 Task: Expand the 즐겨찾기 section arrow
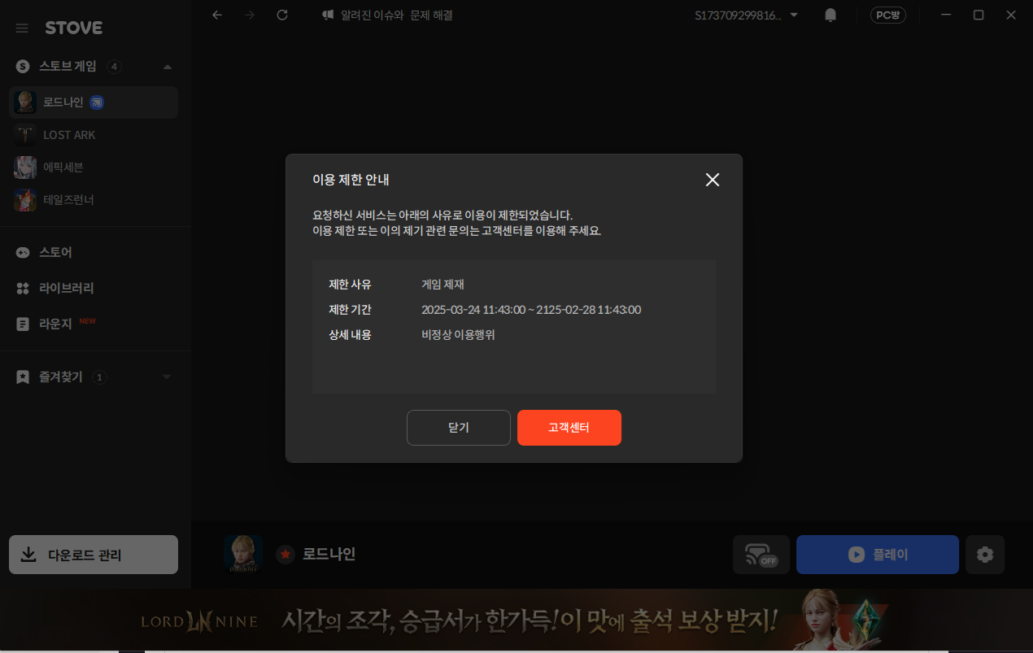[x=167, y=377]
